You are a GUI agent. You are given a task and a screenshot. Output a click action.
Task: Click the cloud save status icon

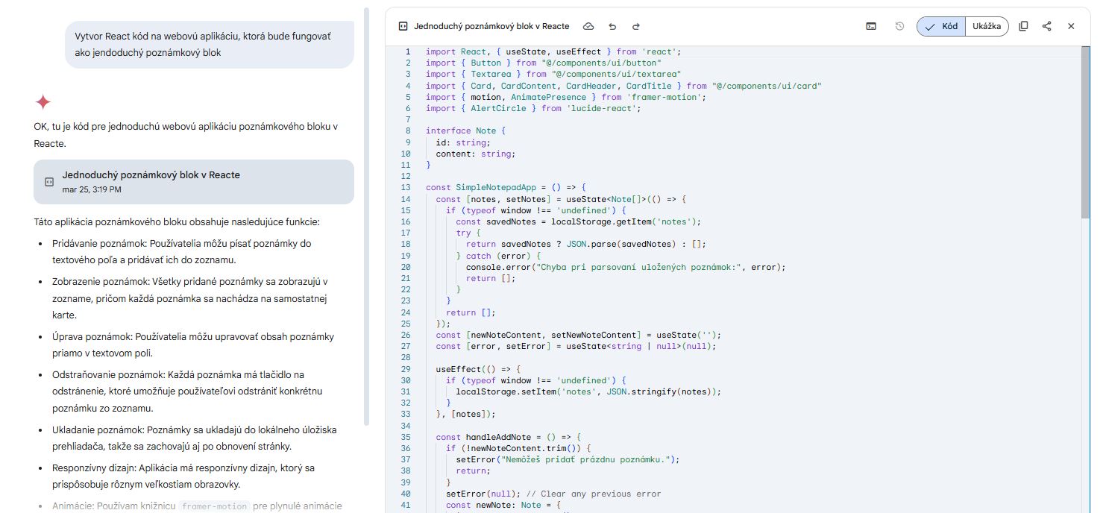pyautogui.click(x=588, y=26)
